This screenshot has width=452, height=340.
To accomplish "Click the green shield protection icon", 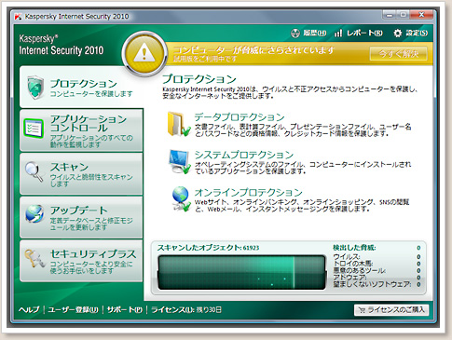I will (x=35, y=88).
